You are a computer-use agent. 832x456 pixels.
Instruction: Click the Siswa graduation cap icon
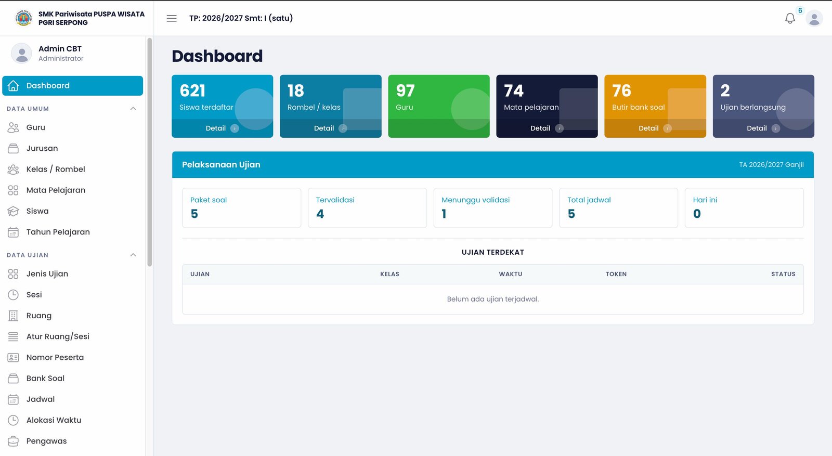[x=14, y=211]
